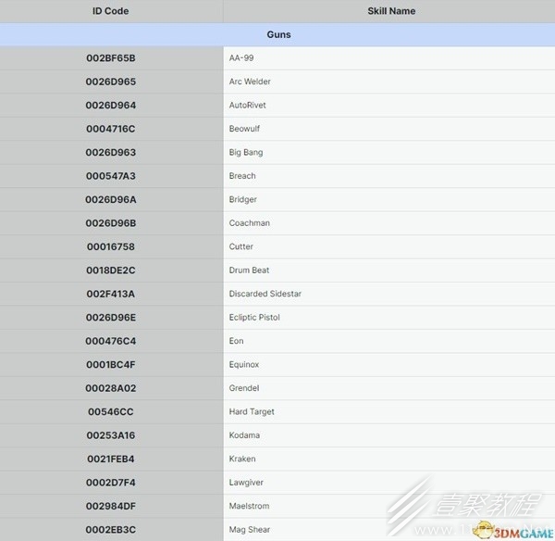Click the Cutter entry
555x541 pixels.
[240, 246]
